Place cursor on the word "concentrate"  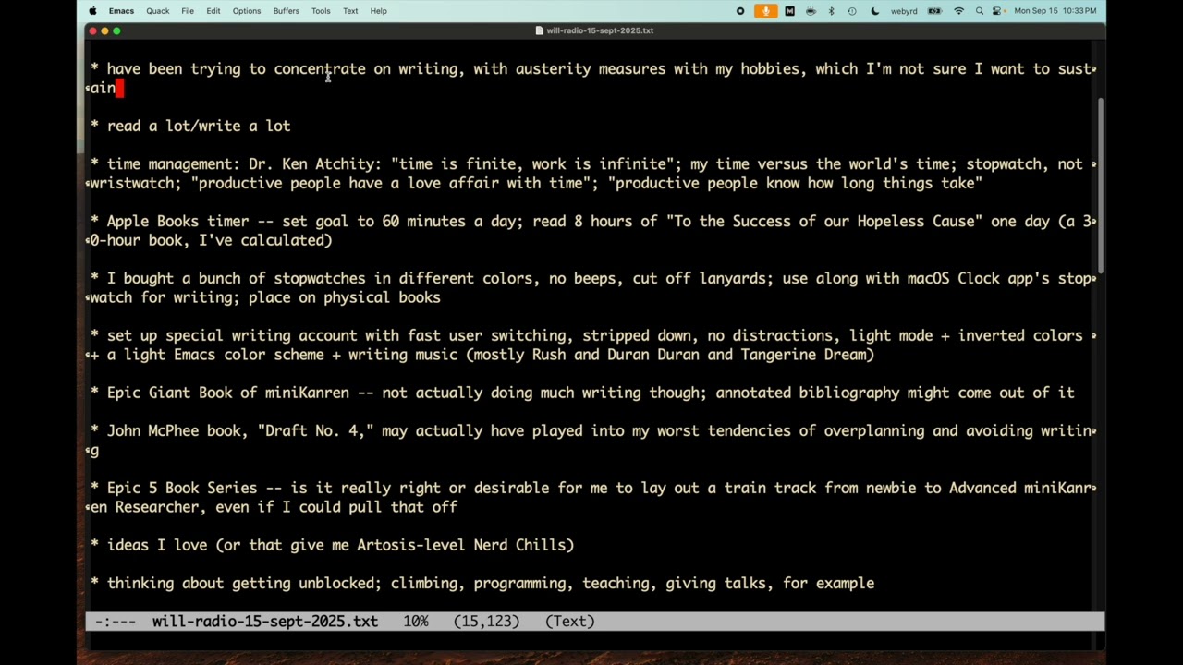tap(320, 68)
